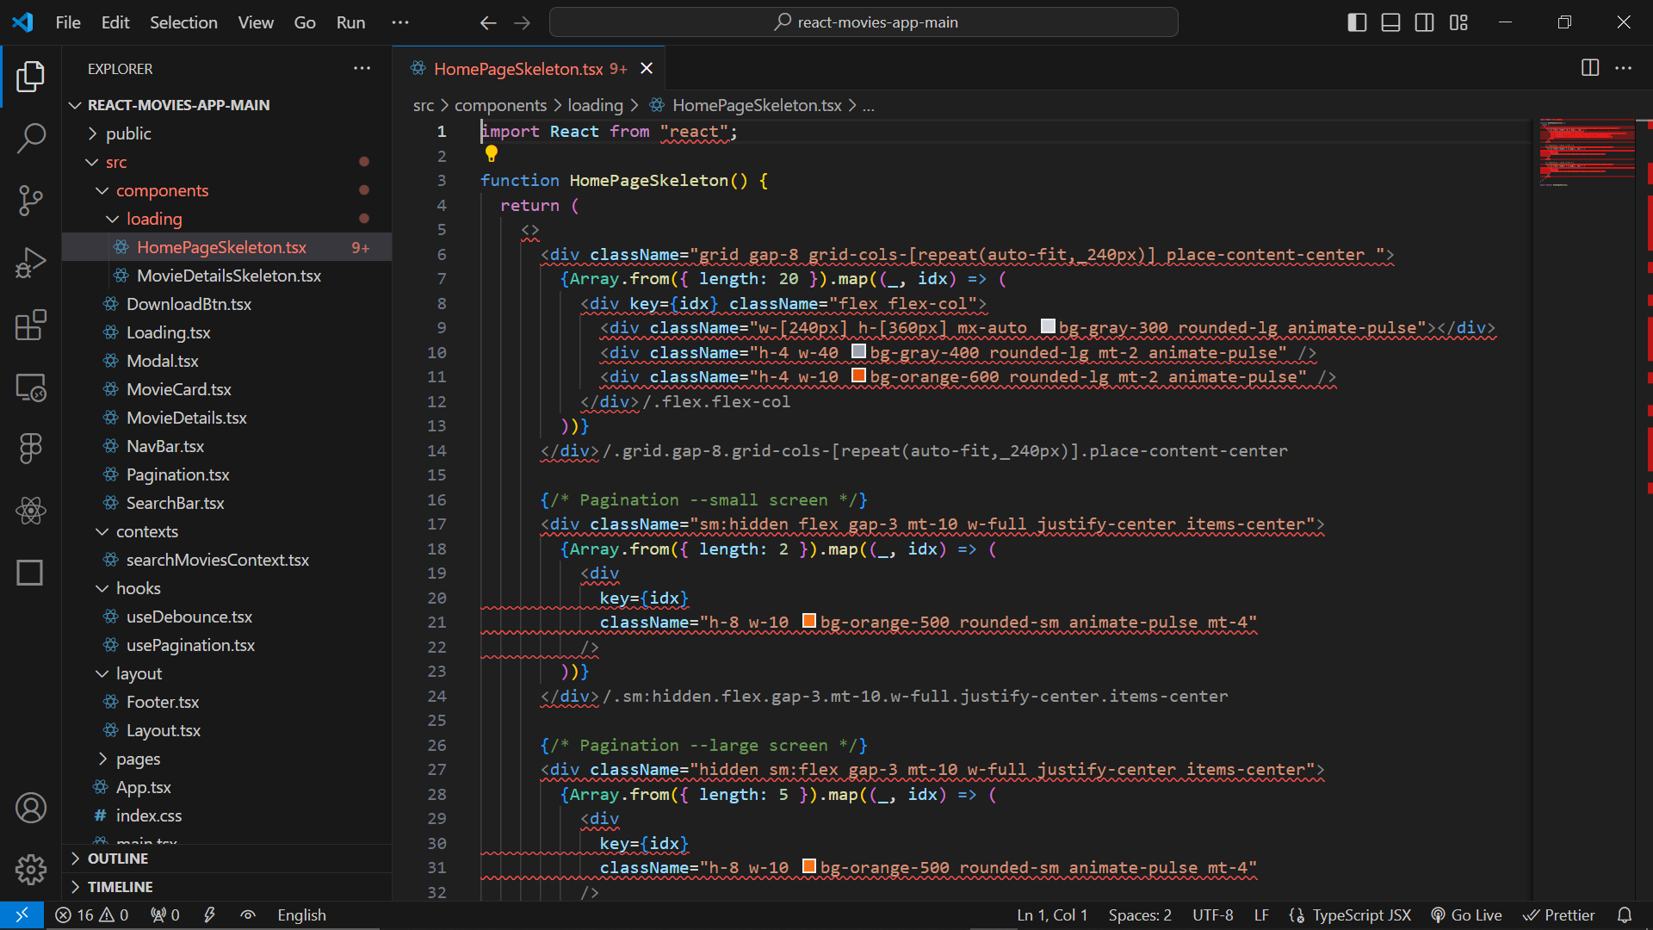The width and height of the screenshot is (1653, 930).
Task: Open MovieCard.tsx in the explorer
Action: (178, 389)
